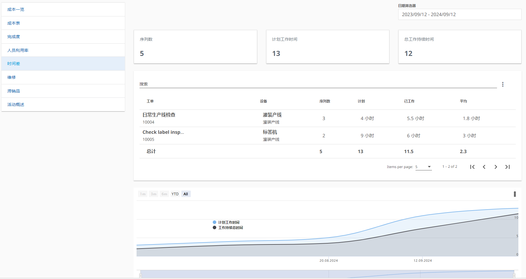526x279 pixels.
Task: Open the 维修 sidebar item
Action: point(12,77)
